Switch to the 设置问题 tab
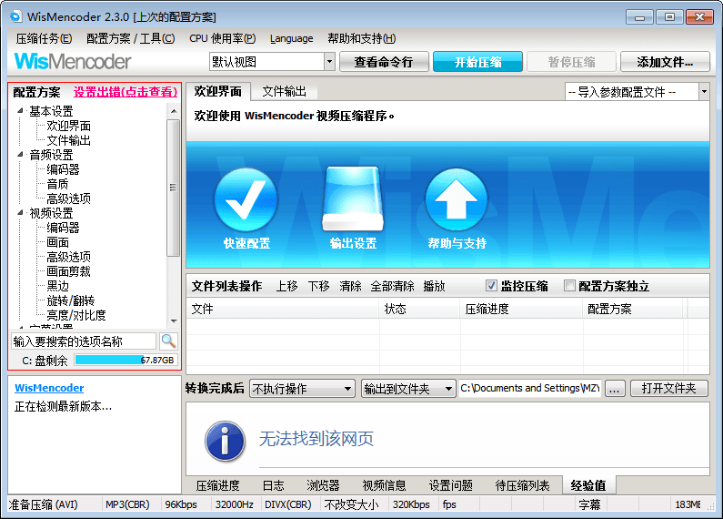Viewport: 723px width, 519px height. pos(450,485)
